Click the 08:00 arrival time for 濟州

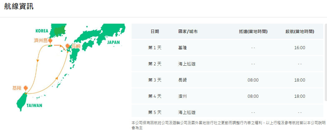click(253, 96)
